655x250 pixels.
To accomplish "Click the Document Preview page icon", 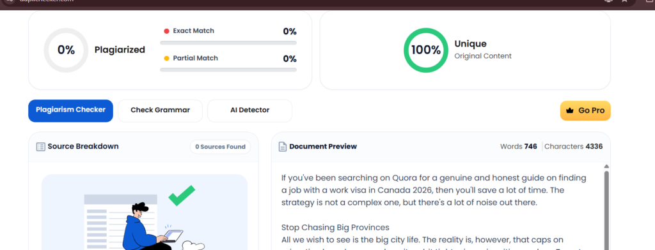I will [x=283, y=147].
